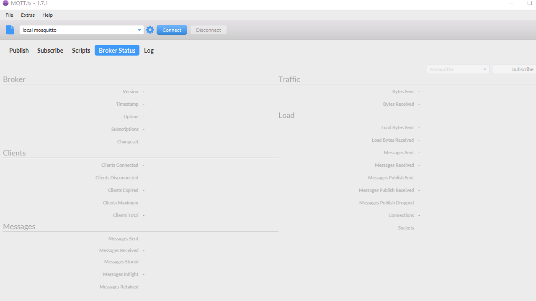This screenshot has height=301, width=536.
Task: View the Log tab
Action: click(x=149, y=50)
